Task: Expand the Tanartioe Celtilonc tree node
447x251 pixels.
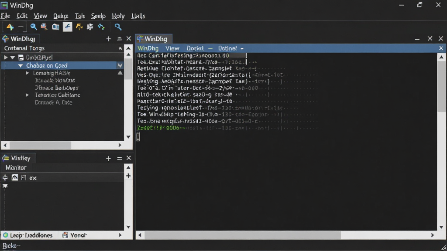Action: point(28,95)
